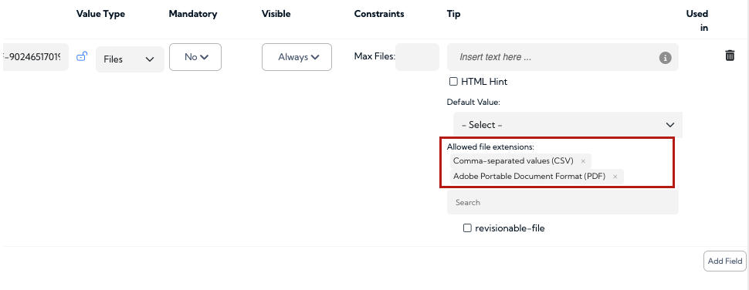749x290 pixels.
Task: Click the file extensions Search box
Action: (563, 202)
